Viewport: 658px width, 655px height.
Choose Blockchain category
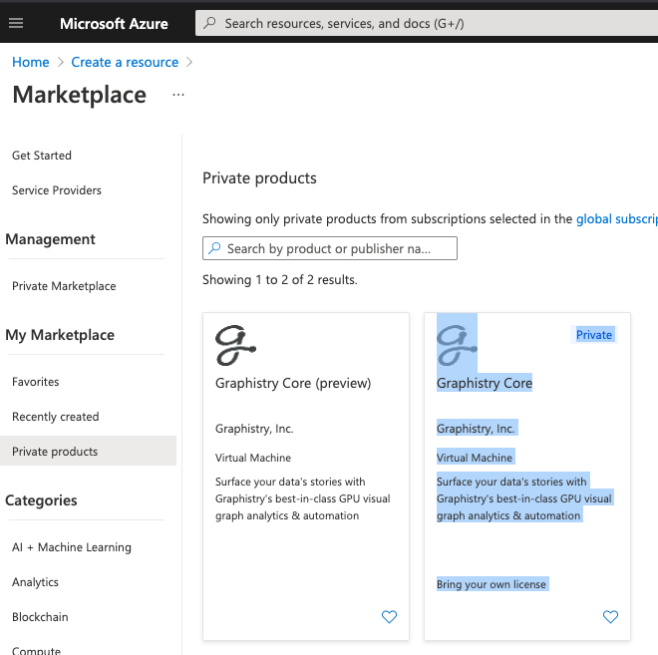pos(40,617)
